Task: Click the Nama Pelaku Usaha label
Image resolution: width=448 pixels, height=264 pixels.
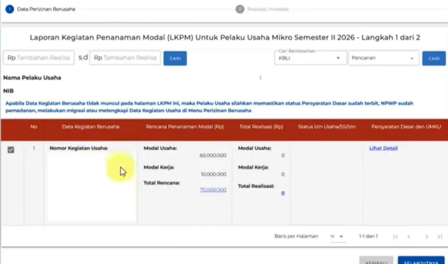Action: click(x=32, y=78)
